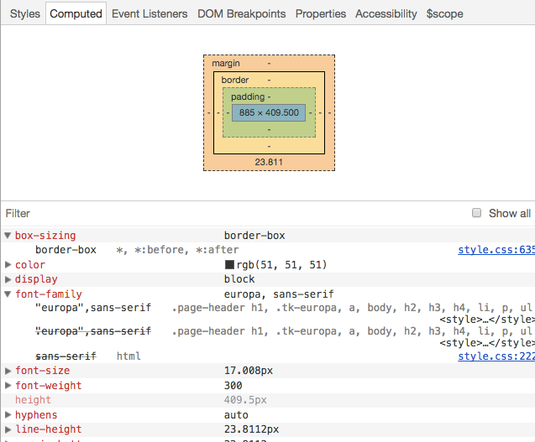The image size is (535, 442).
Task: Enable the Show all checkbox
Action: point(476,213)
